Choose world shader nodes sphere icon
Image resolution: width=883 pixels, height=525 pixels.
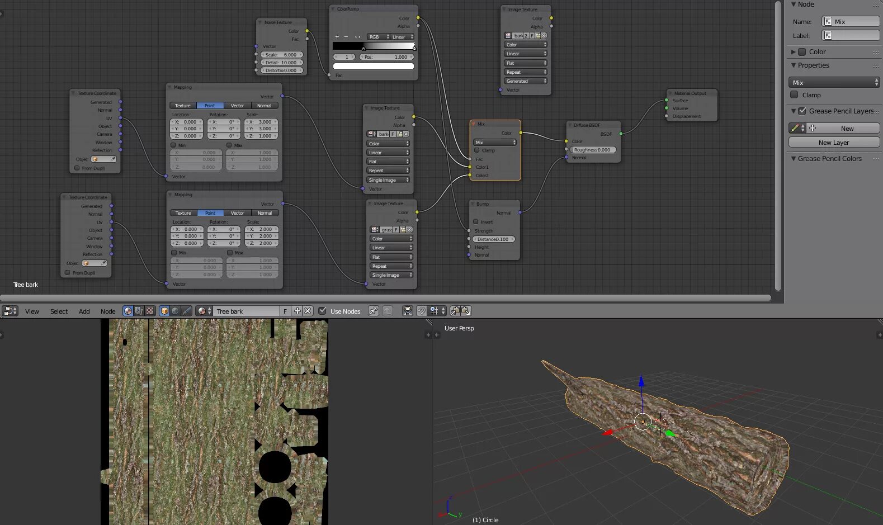(175, 311)
